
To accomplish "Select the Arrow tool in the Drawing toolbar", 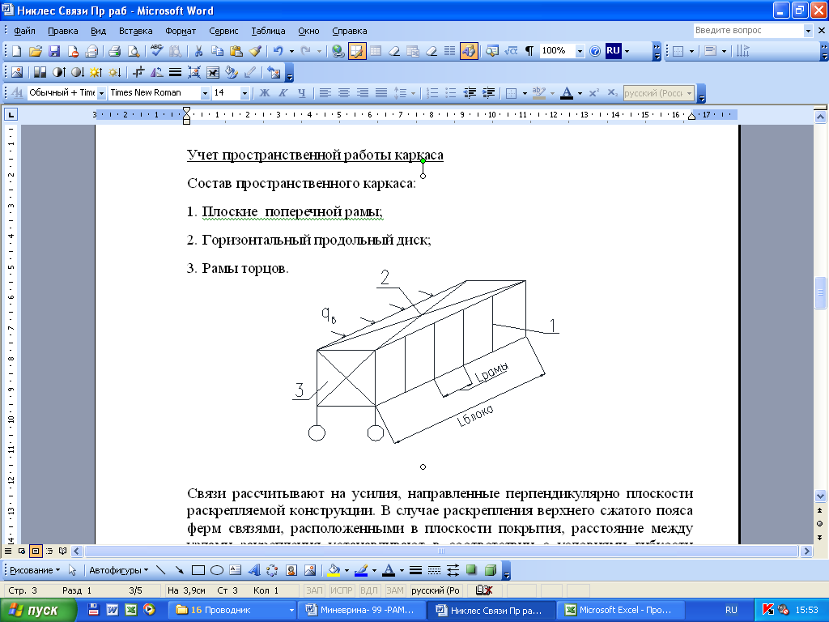I will tap(180, 570).
